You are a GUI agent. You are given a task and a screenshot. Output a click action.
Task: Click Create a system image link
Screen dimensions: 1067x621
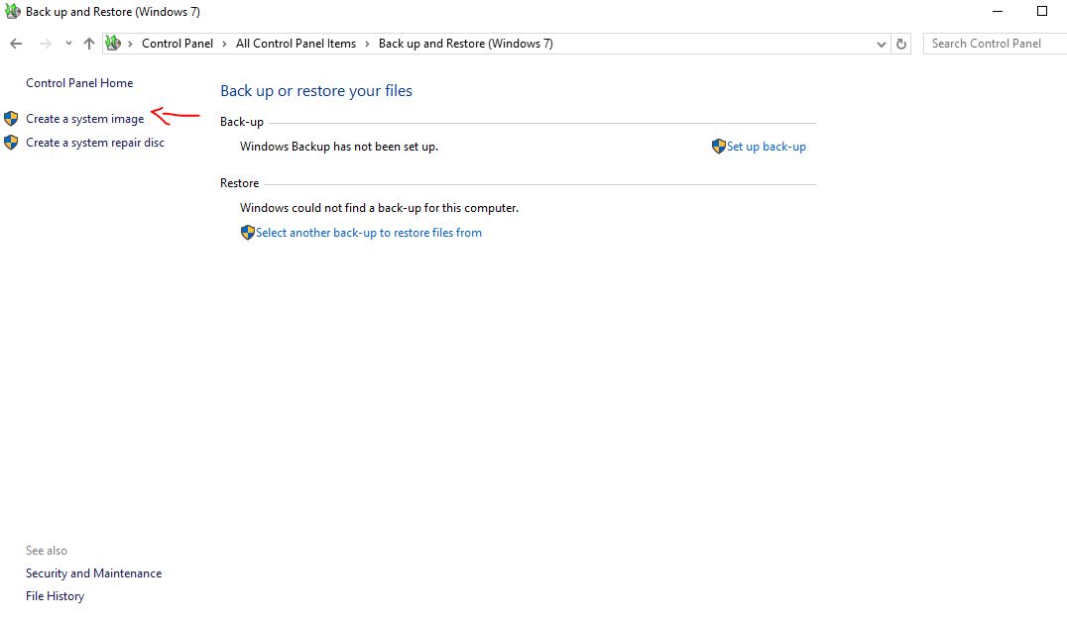point(85,119)
